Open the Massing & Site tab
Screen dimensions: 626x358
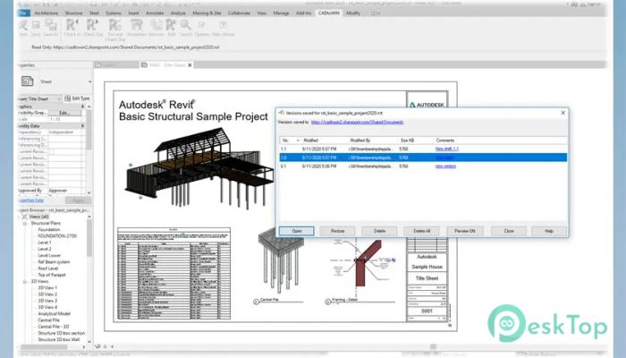click(207, 13)
